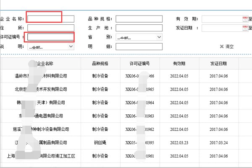Click the XK05 license number ending 0395
The image size is (252, 168).
pyautogui.click(x=140, y=142)
